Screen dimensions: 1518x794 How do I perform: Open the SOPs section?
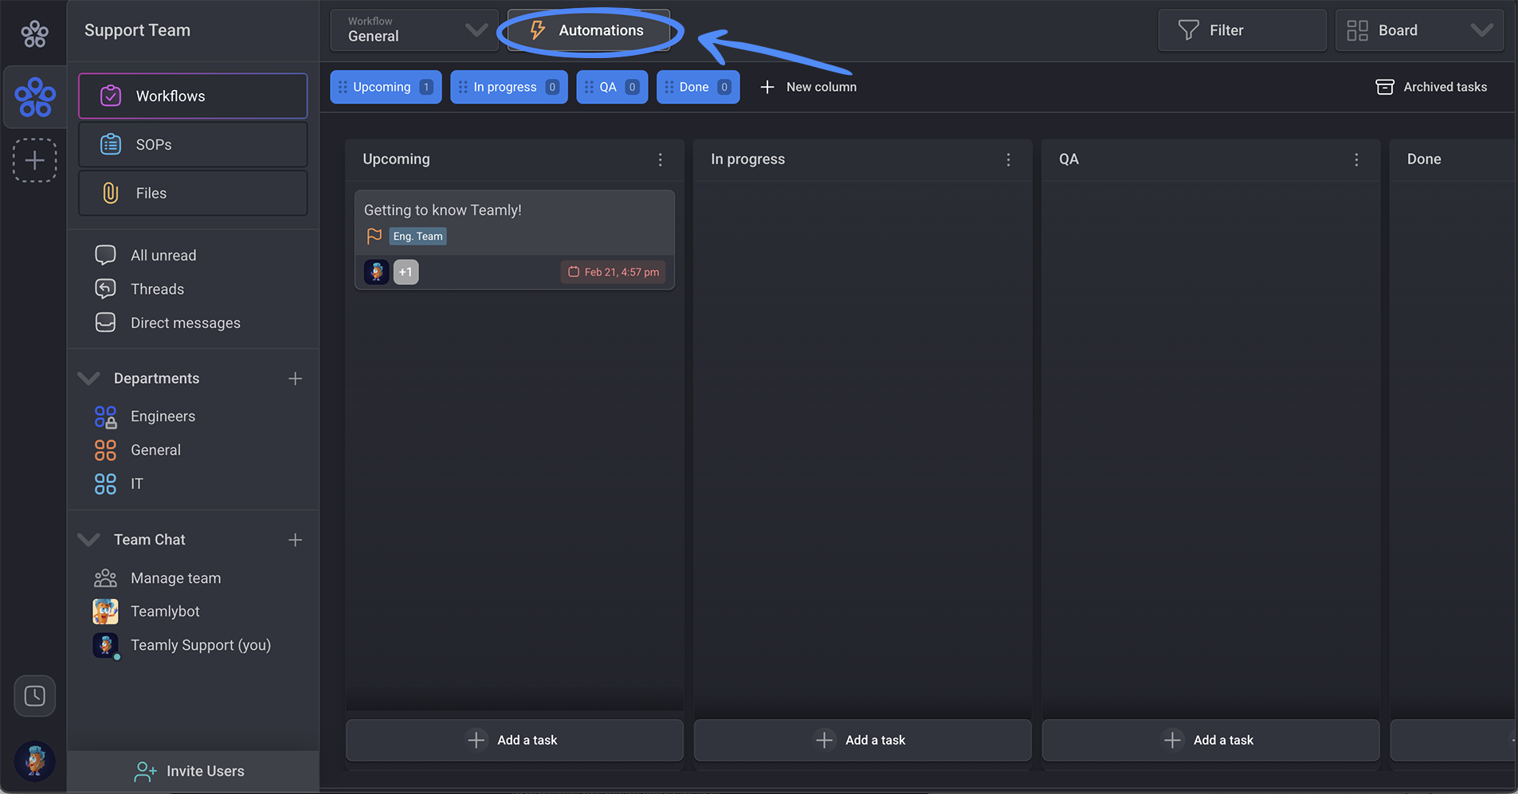pyautogui.click(x=193, y=144)
